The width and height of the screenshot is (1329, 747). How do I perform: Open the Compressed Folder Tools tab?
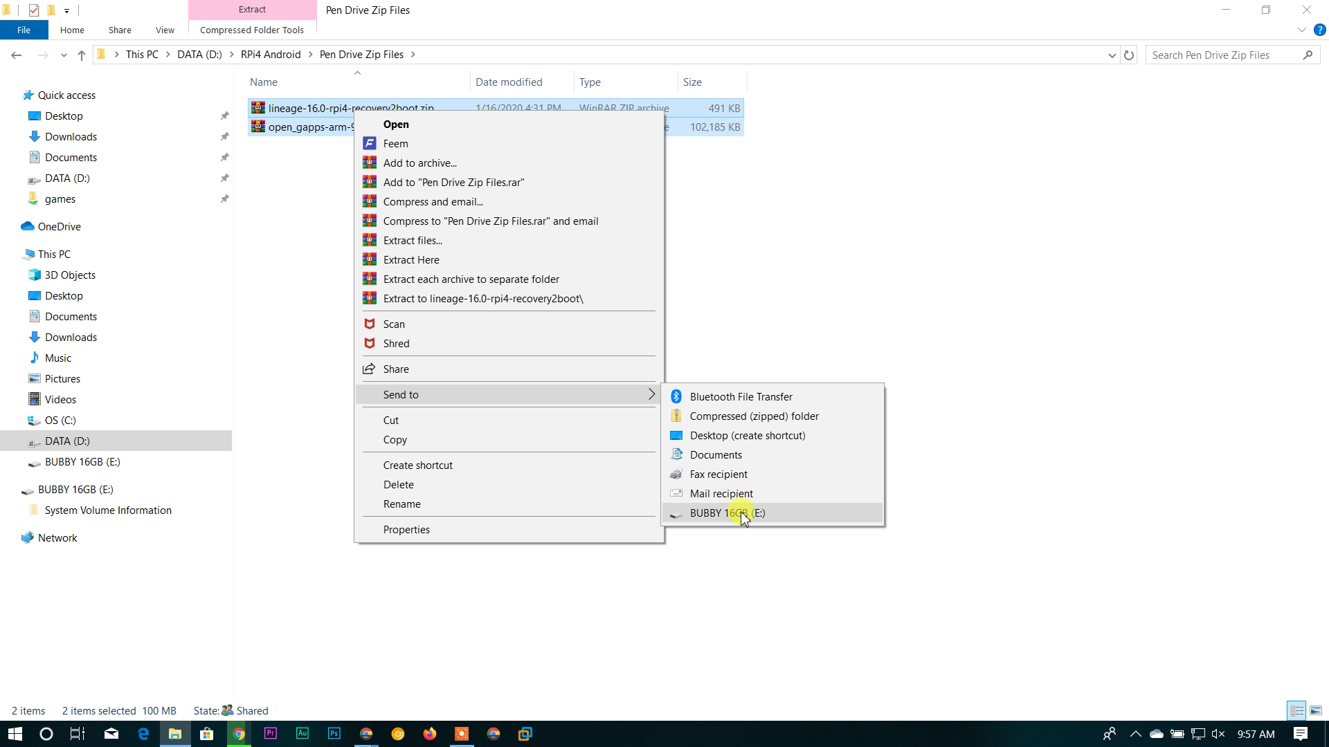252,30
